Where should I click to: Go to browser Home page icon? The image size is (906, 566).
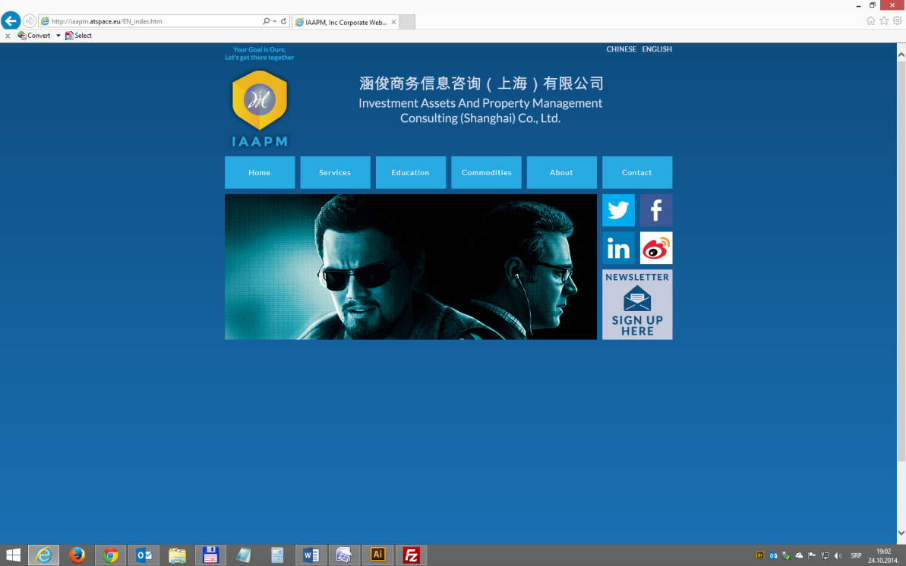pyautogui.click(x=871, y=21)
